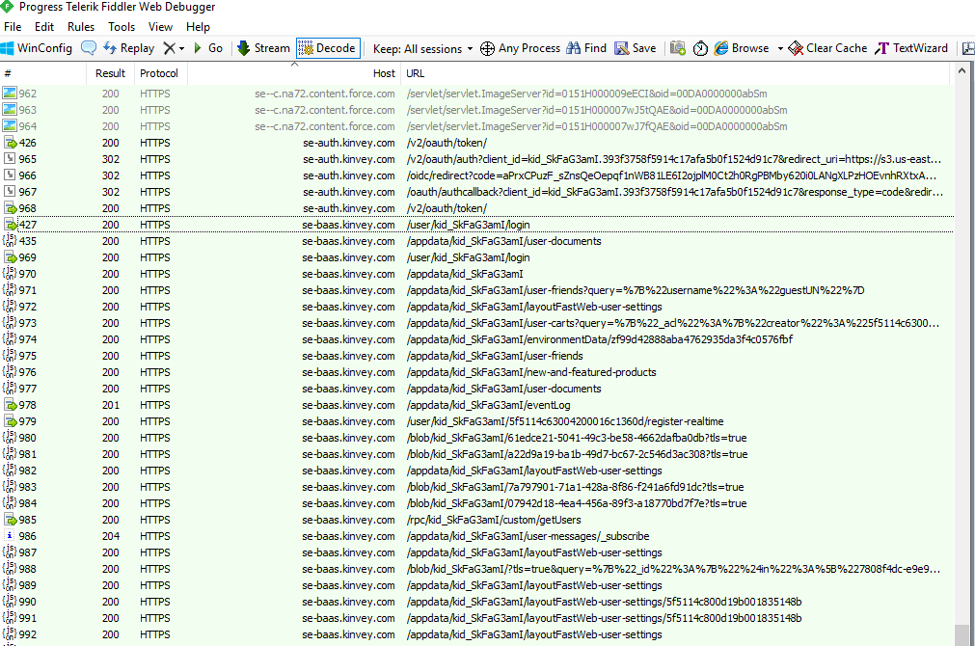Click the eventLog URL in session 978
Screen dimensions: 975x646
[x=488, y=405]
